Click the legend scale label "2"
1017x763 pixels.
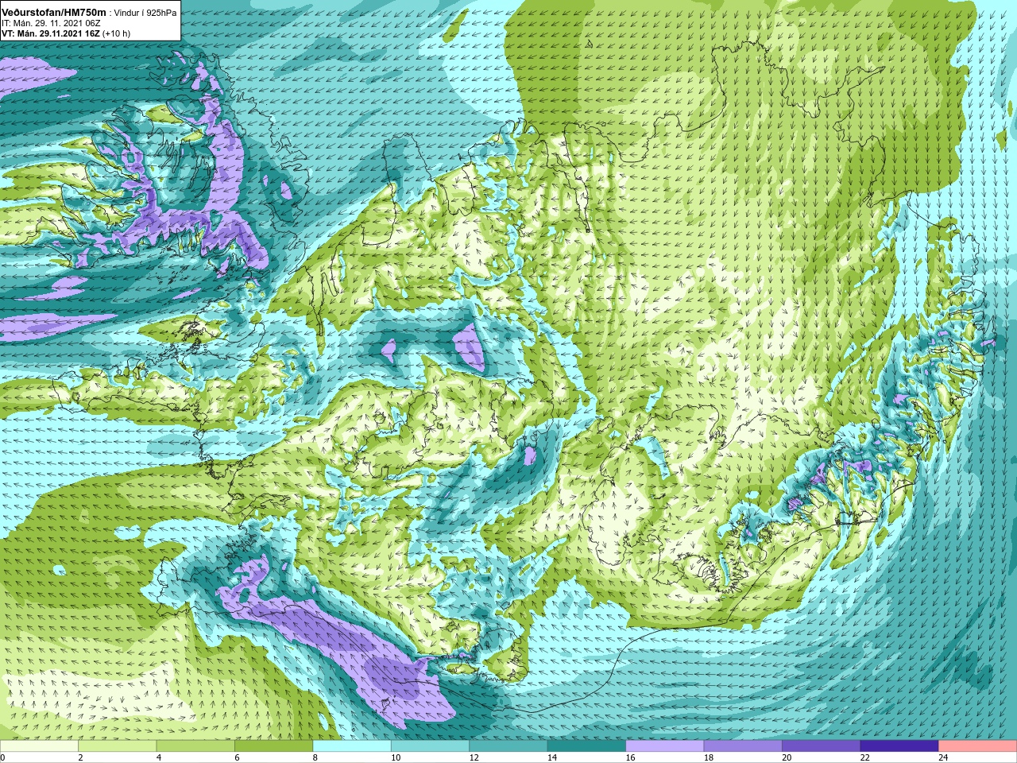click(81, 758)
